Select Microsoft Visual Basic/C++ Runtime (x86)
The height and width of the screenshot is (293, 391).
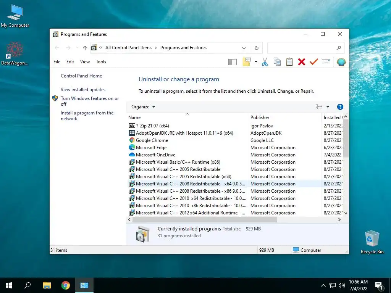click(235, 162)
